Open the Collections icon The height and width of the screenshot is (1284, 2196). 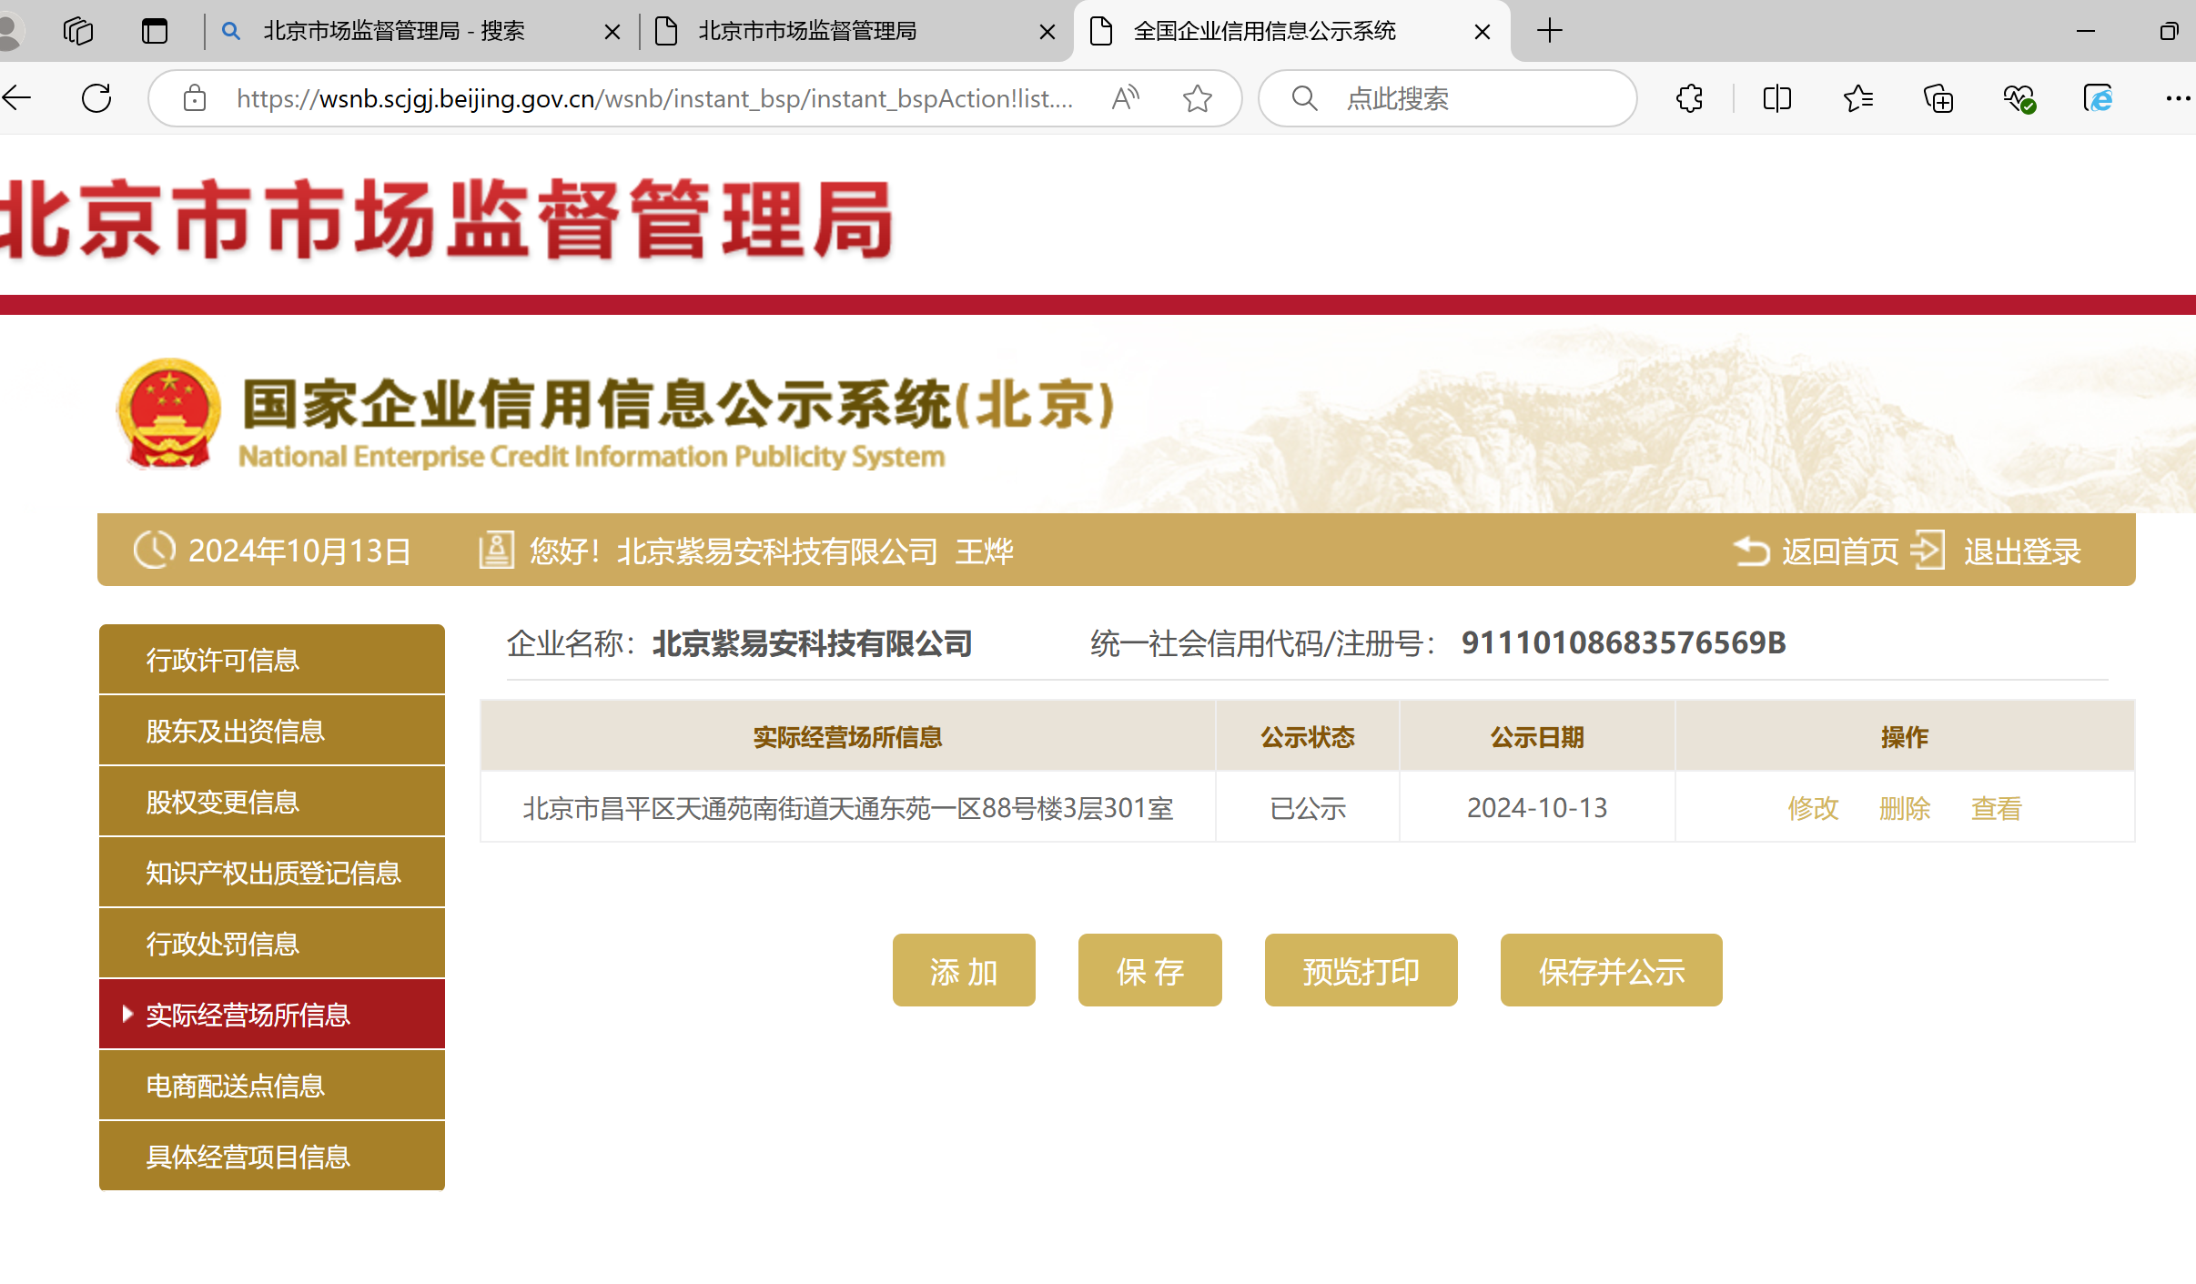pos(1938,97)
